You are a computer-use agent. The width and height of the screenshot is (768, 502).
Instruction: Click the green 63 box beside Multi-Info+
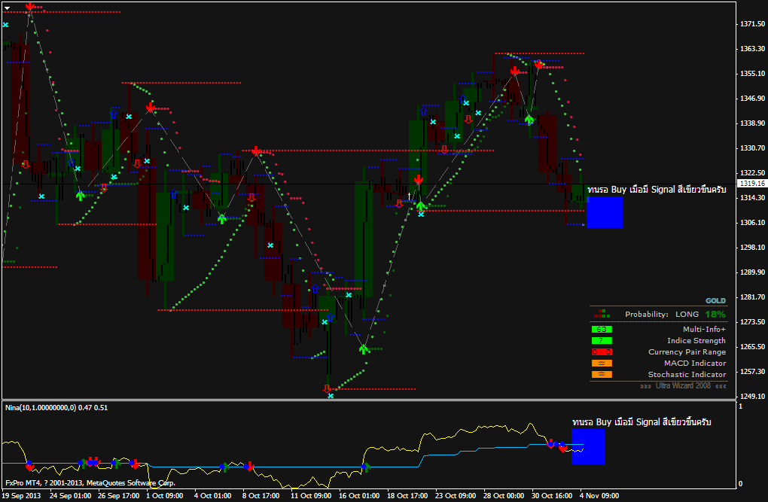(602, 329)
